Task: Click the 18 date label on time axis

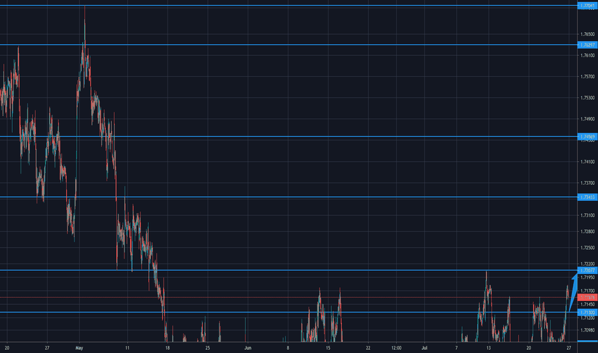Action: click(167, 348)
